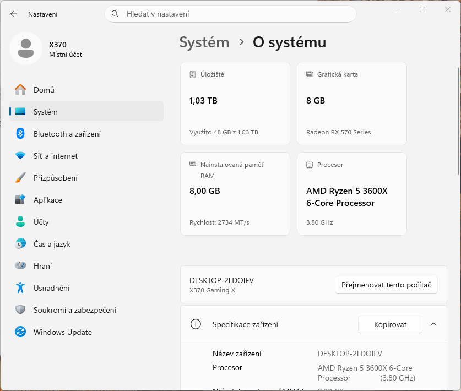Open Soukromí a zabezpečení page
This screenshot has width=461, height=391.
coord(74,310)
